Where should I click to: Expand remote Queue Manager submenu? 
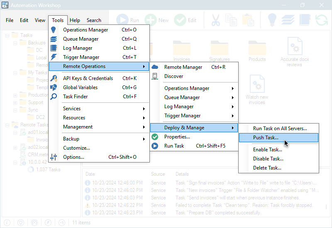(x=194, y=97)
